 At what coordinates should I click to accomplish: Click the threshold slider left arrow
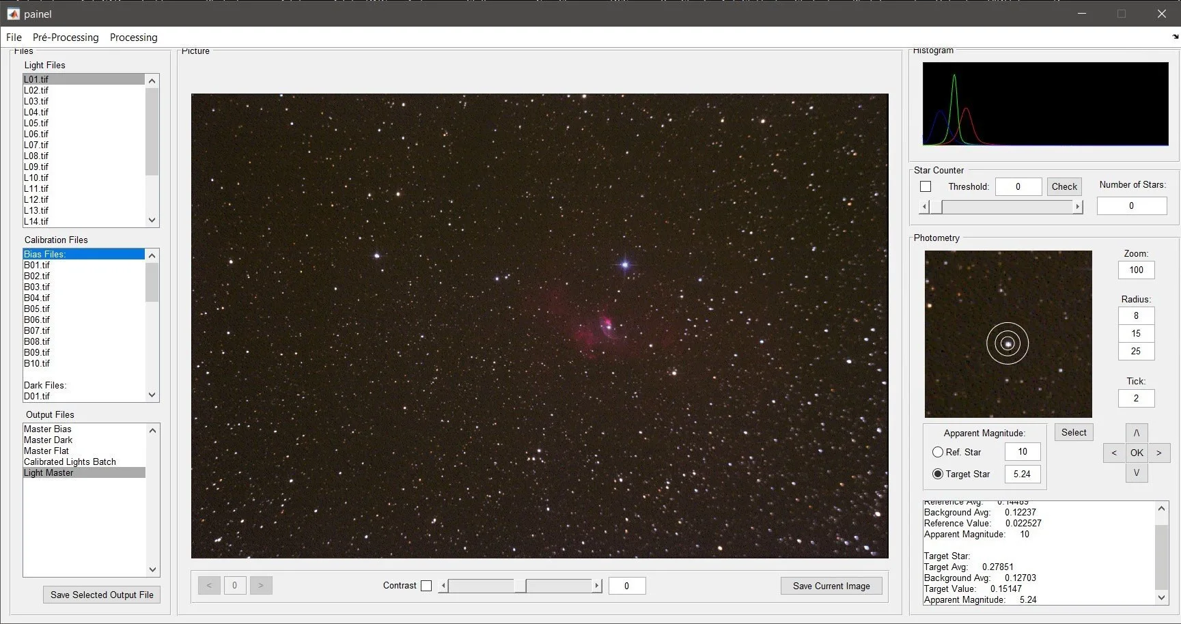[x=925, y=206]
